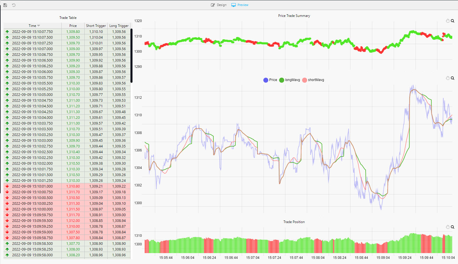The height and width of the screenshot is (264, 458).
Task: Click down arrow icon in row 15:10:00.000
Action: (7, 209)
